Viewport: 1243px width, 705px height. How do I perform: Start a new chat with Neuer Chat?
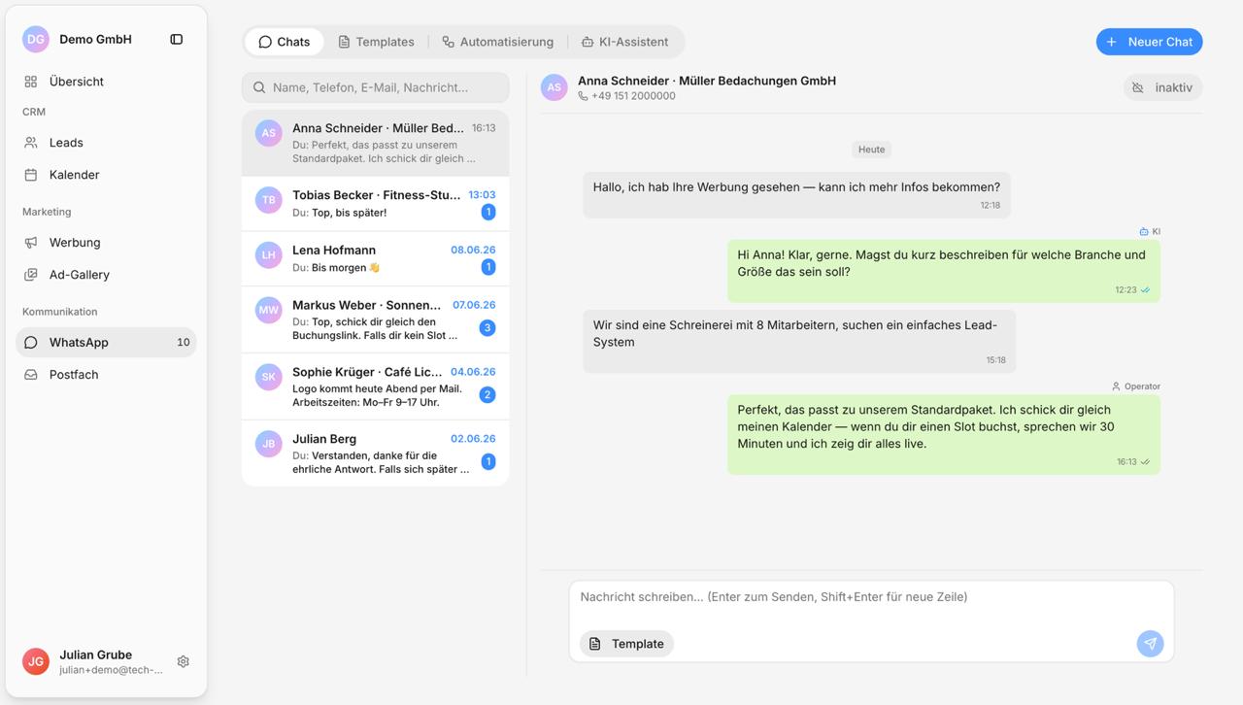1149,42
